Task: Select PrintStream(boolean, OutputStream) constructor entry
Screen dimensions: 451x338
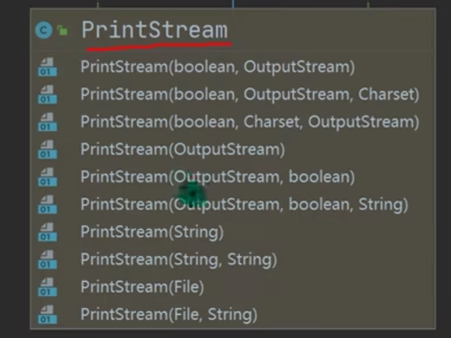Action: click(x=217, y=67)
